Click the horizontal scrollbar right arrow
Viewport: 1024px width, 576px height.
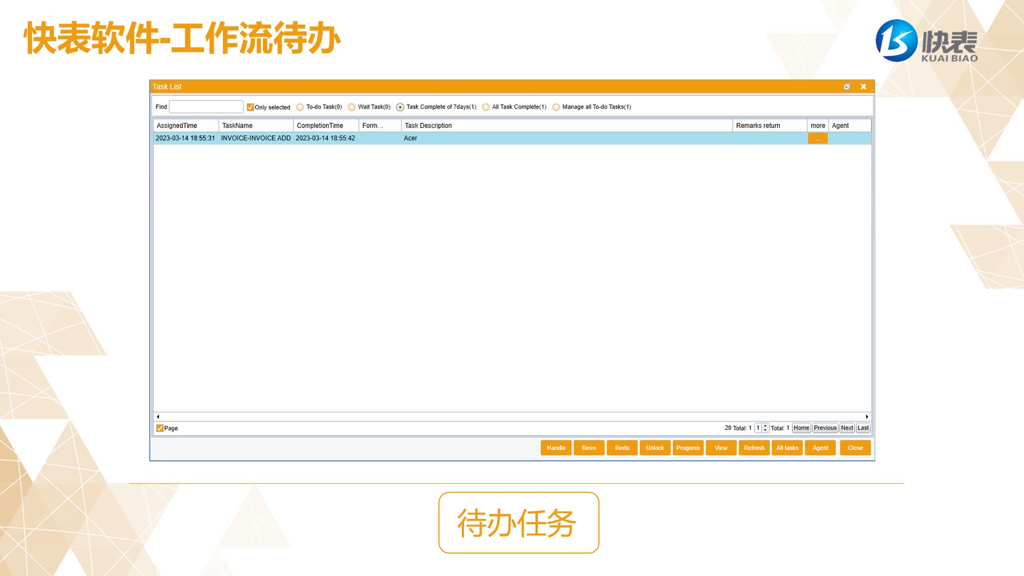click(x=867, y=417)
